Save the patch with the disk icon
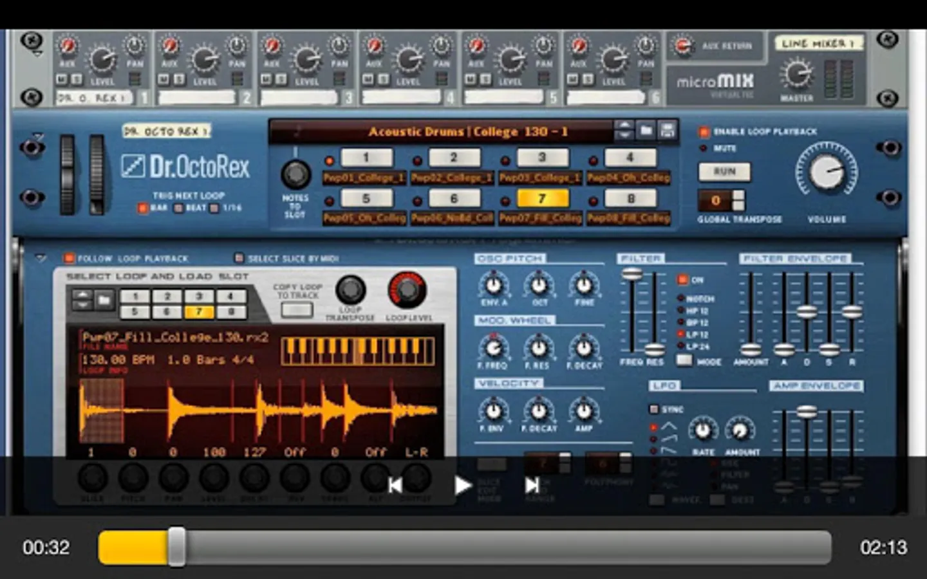This screenshot has height=579, width=927. tap(668, 131)
